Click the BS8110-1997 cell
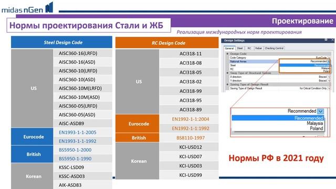Viewport: 336px width, 189px height. click(x=189, y=138)
